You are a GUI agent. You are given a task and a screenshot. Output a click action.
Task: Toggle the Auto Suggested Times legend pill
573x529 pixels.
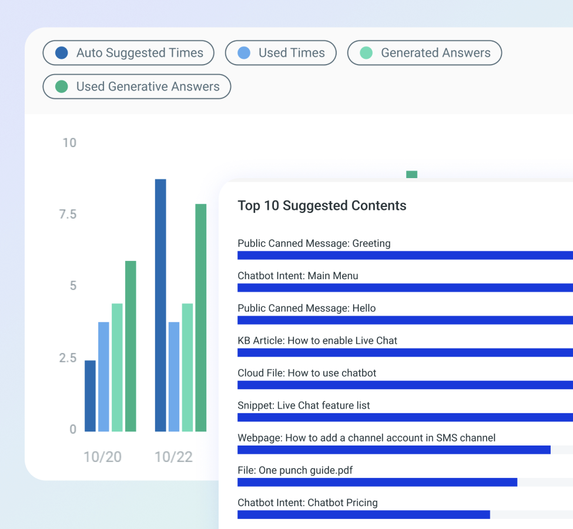(x=128, y=53)
